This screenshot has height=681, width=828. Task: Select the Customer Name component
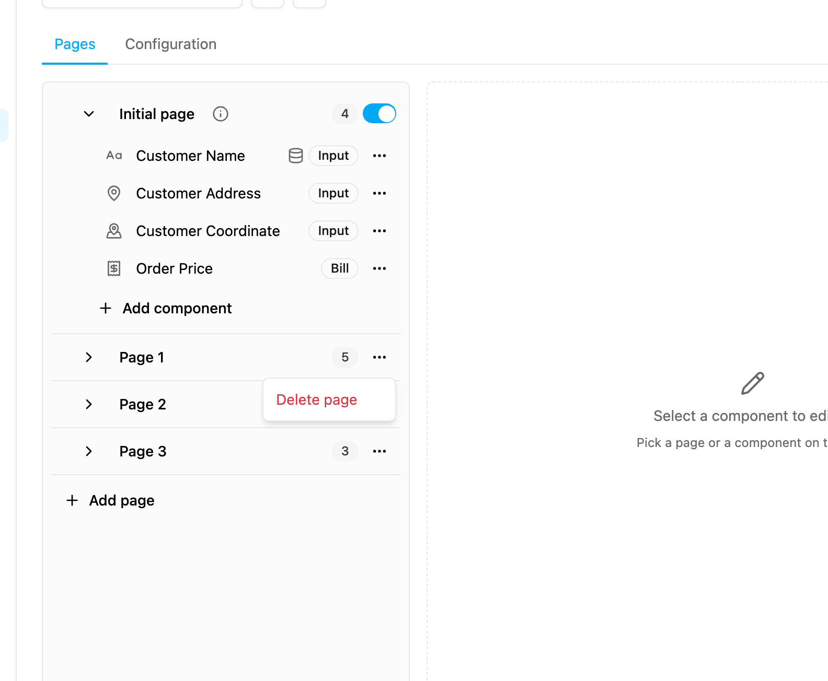(190, 156)
